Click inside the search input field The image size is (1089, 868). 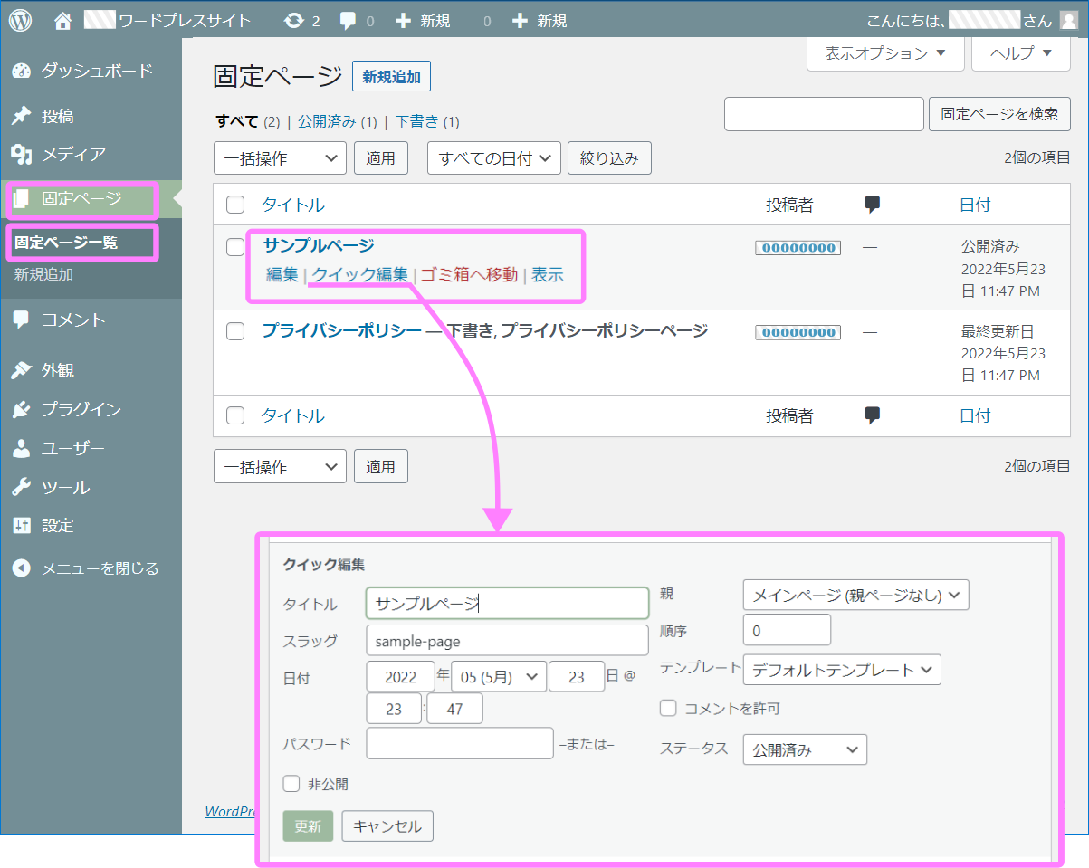[x=823, y=114]
